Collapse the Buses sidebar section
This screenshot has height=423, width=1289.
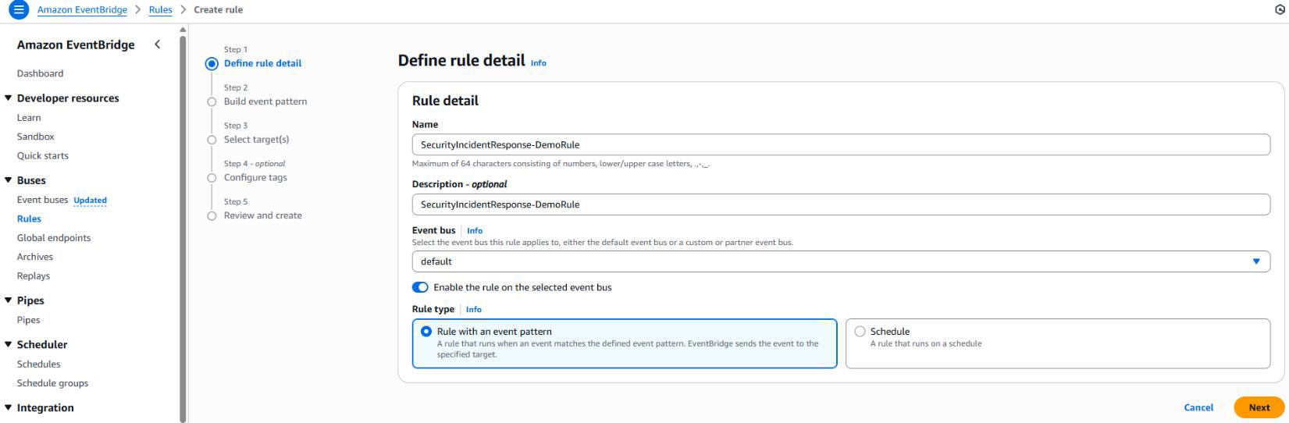(x=9, y=180)
